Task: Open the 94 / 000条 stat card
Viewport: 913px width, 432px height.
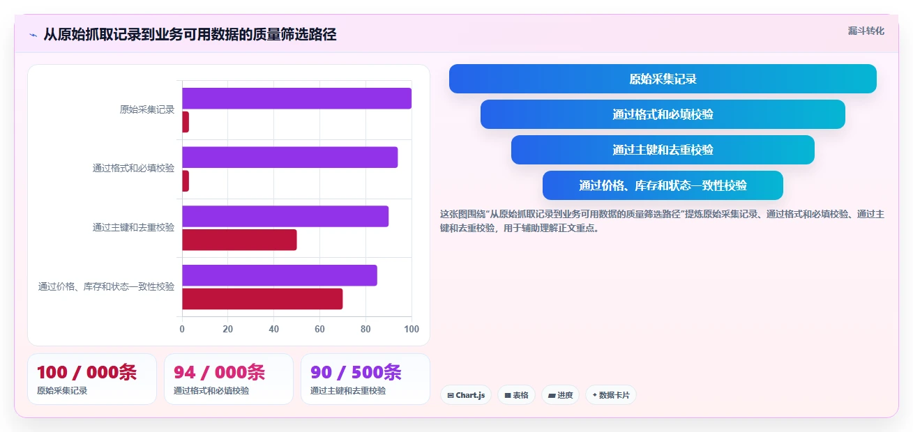Action: pos(229,379)
